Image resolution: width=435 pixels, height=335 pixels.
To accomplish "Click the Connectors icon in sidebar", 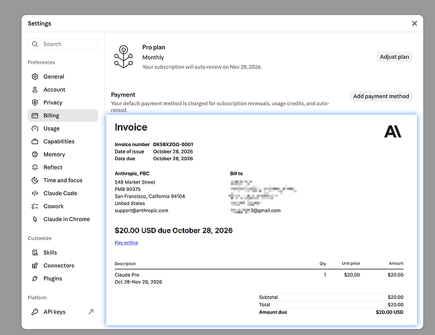I will tap(35, 265).
